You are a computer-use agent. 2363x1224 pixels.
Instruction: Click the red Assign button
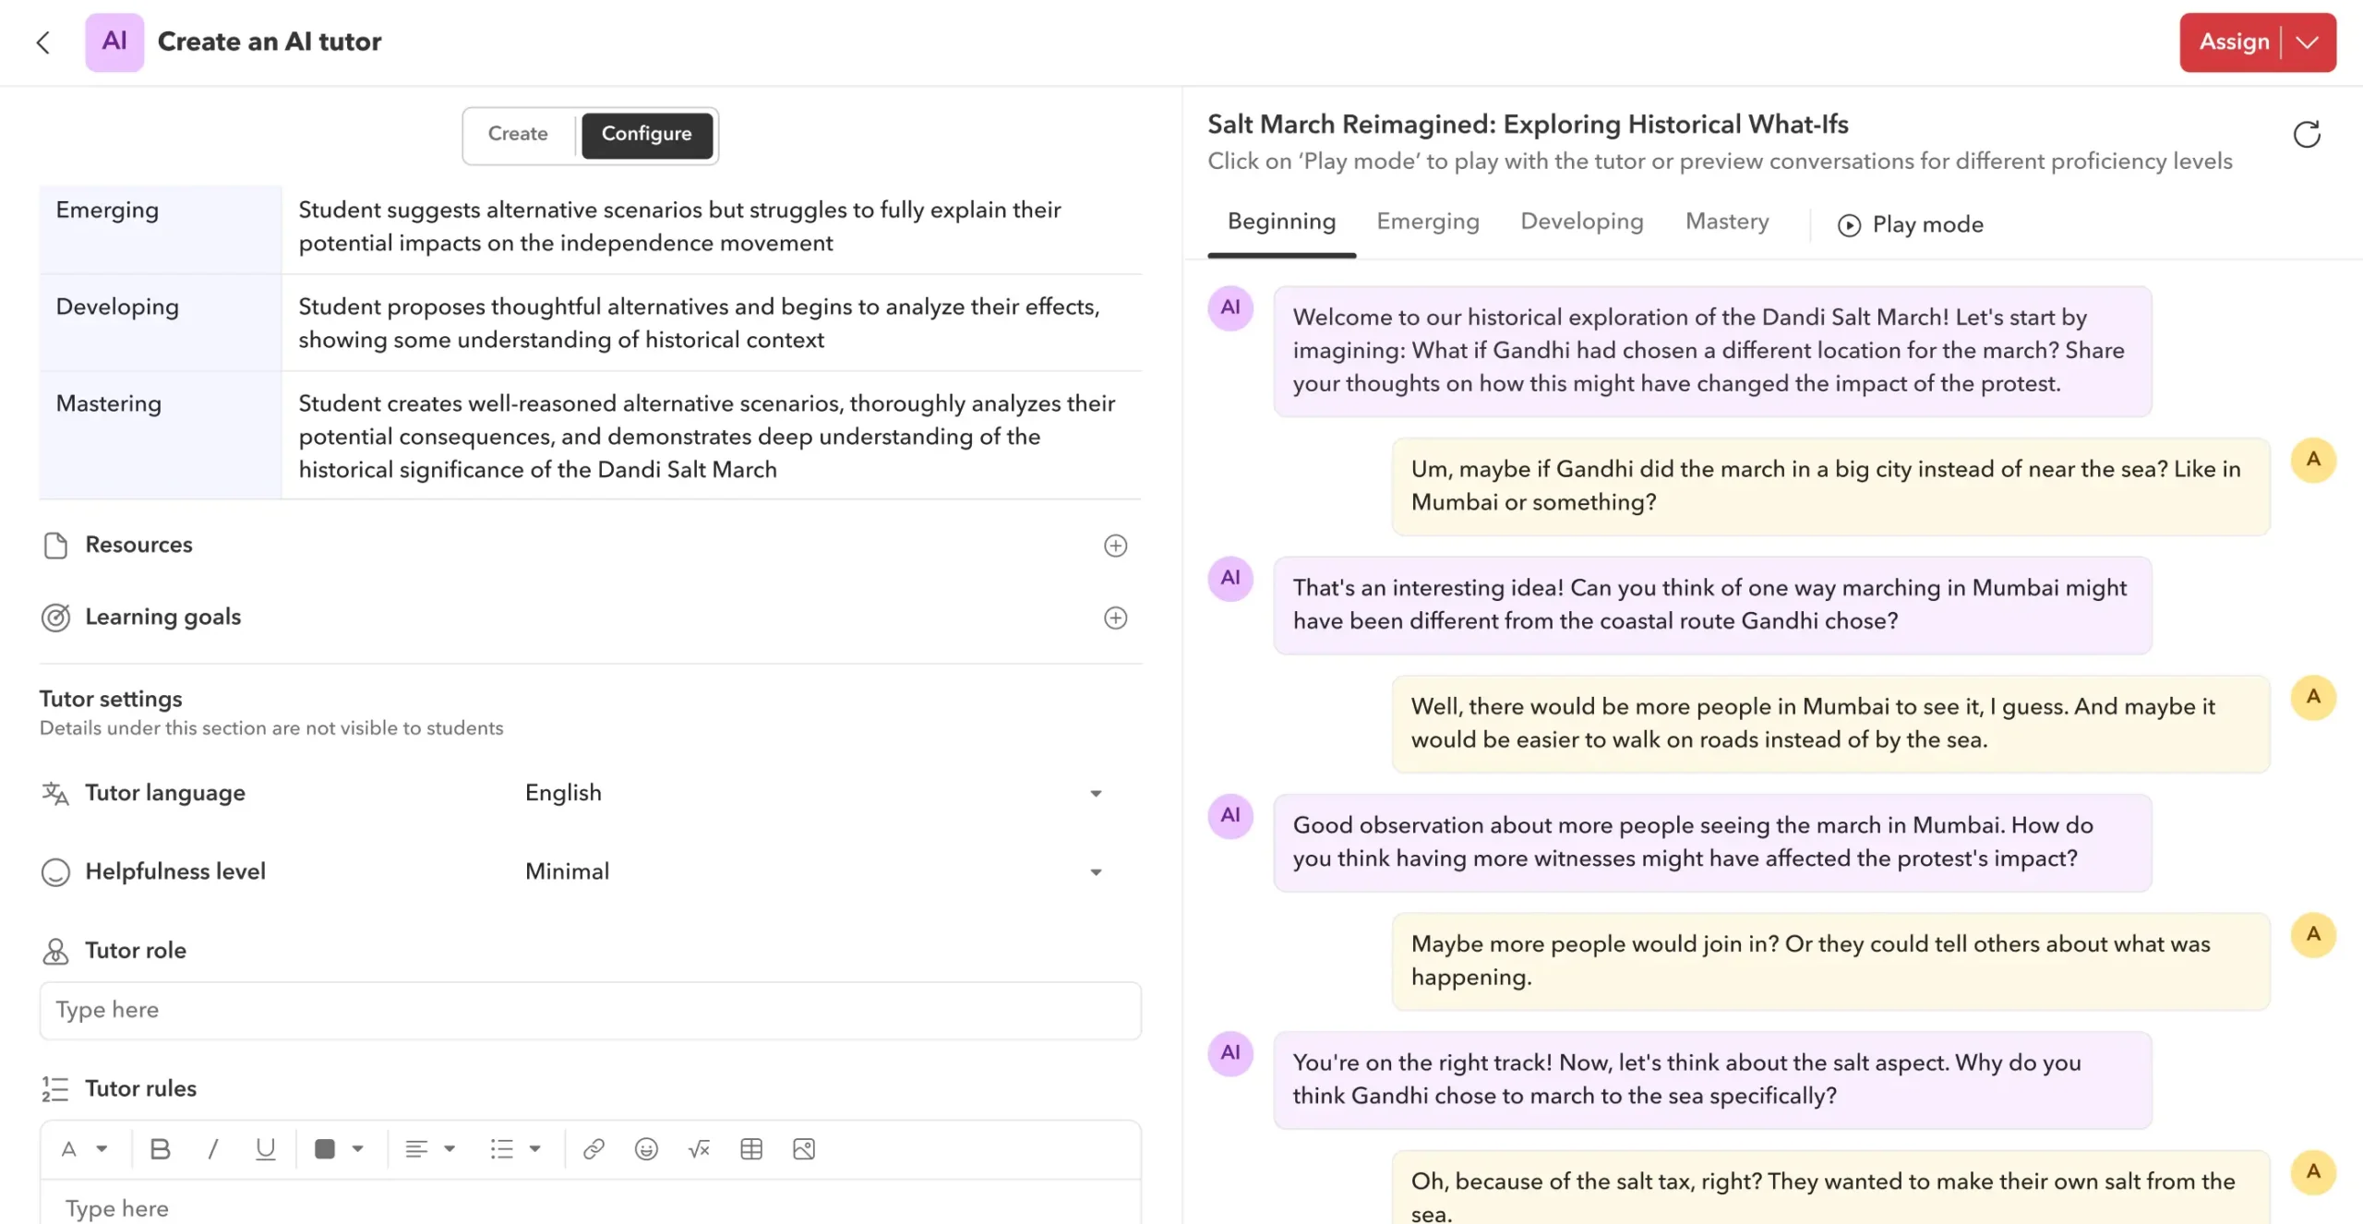point(2233,42)
